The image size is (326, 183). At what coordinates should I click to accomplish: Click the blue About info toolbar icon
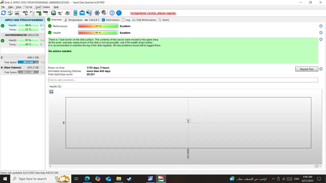(119, 13)
